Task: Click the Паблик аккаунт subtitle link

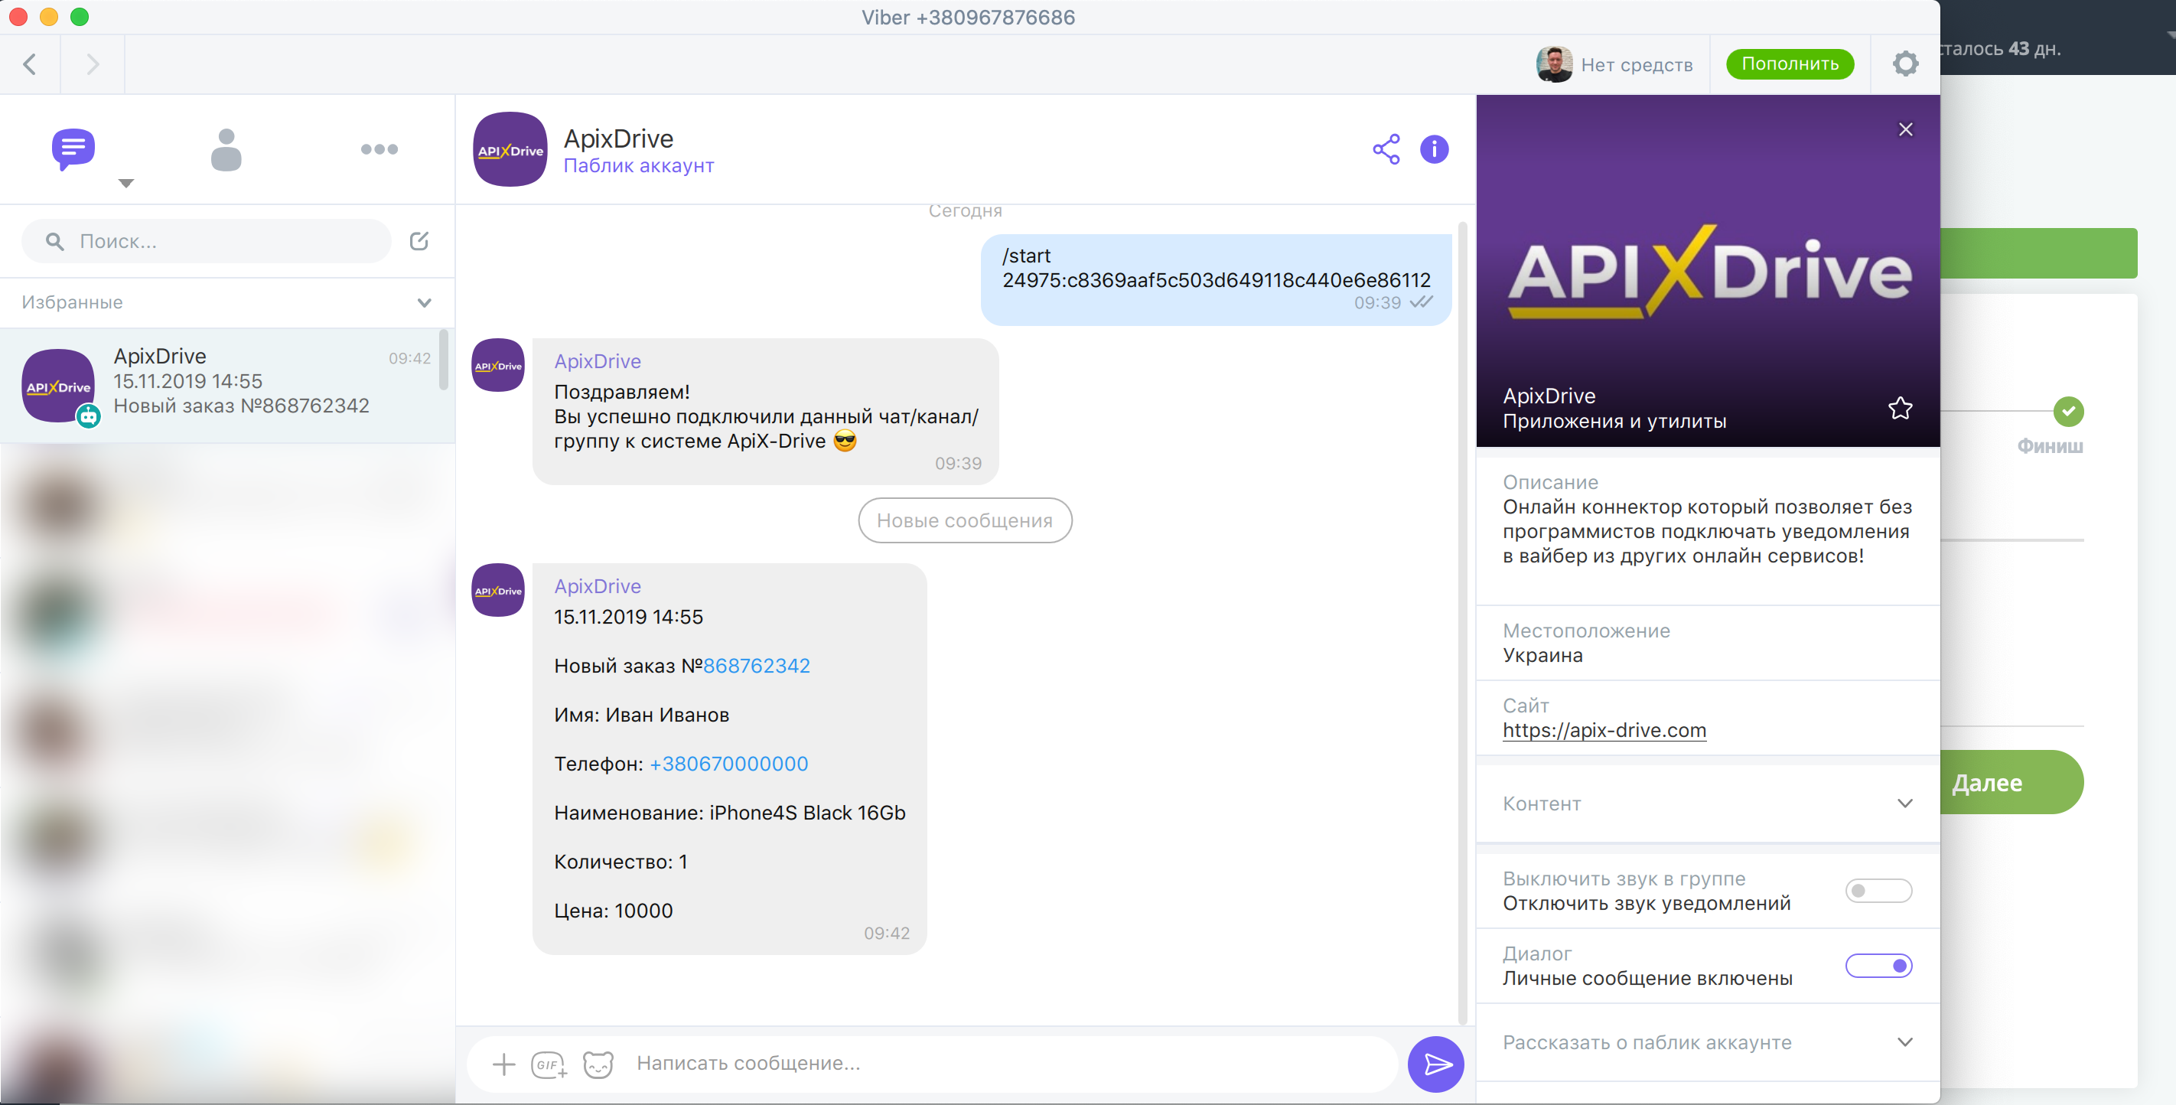Action: click(639, 165)
